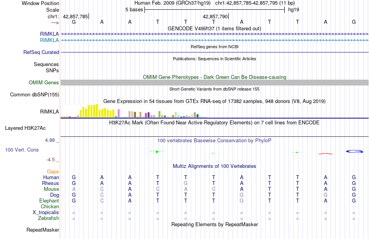Click the Elephant species label
The height and width of the screenshot is (239, 369).
(49, 201)
